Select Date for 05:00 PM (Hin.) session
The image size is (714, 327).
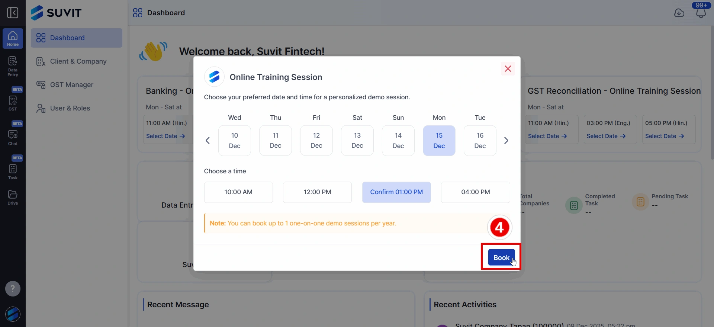pos(665,136)
